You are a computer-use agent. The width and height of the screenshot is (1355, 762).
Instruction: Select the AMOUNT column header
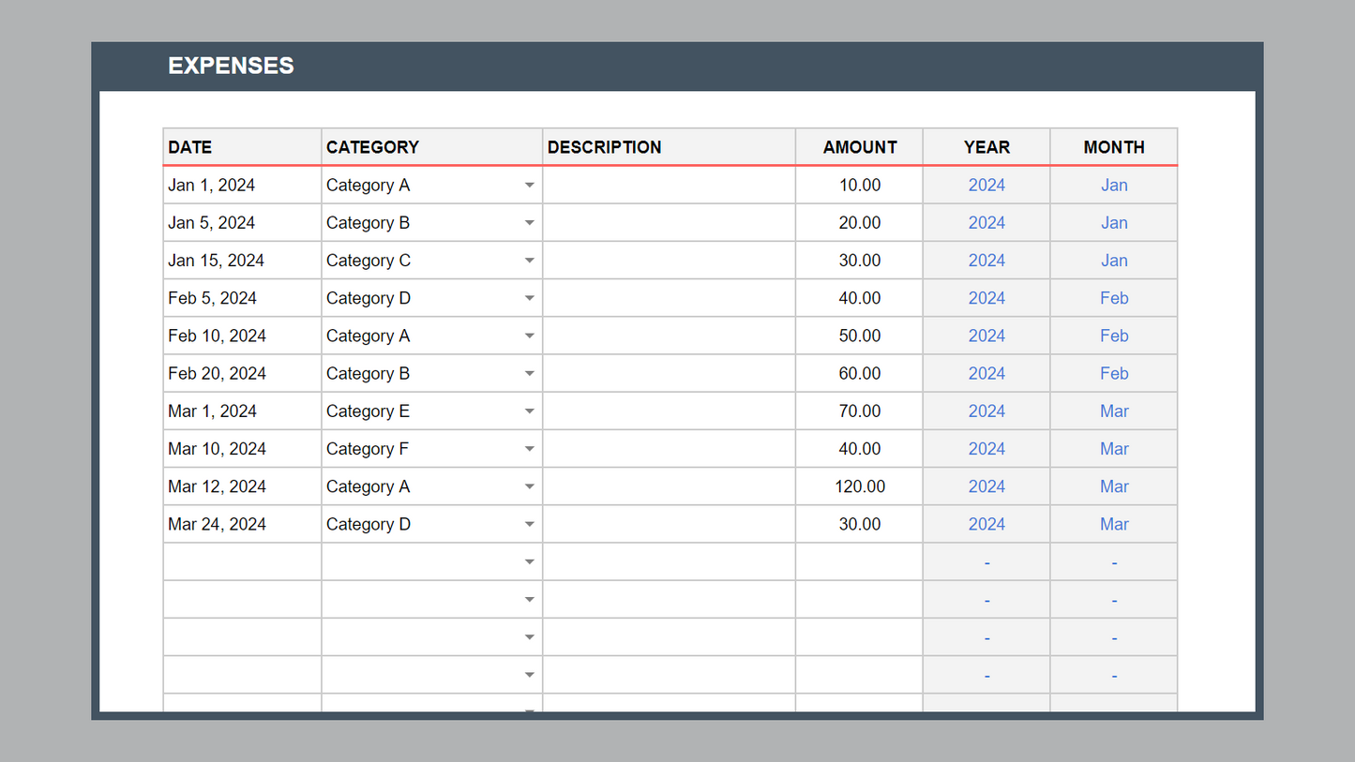click(x=859, y=147)
